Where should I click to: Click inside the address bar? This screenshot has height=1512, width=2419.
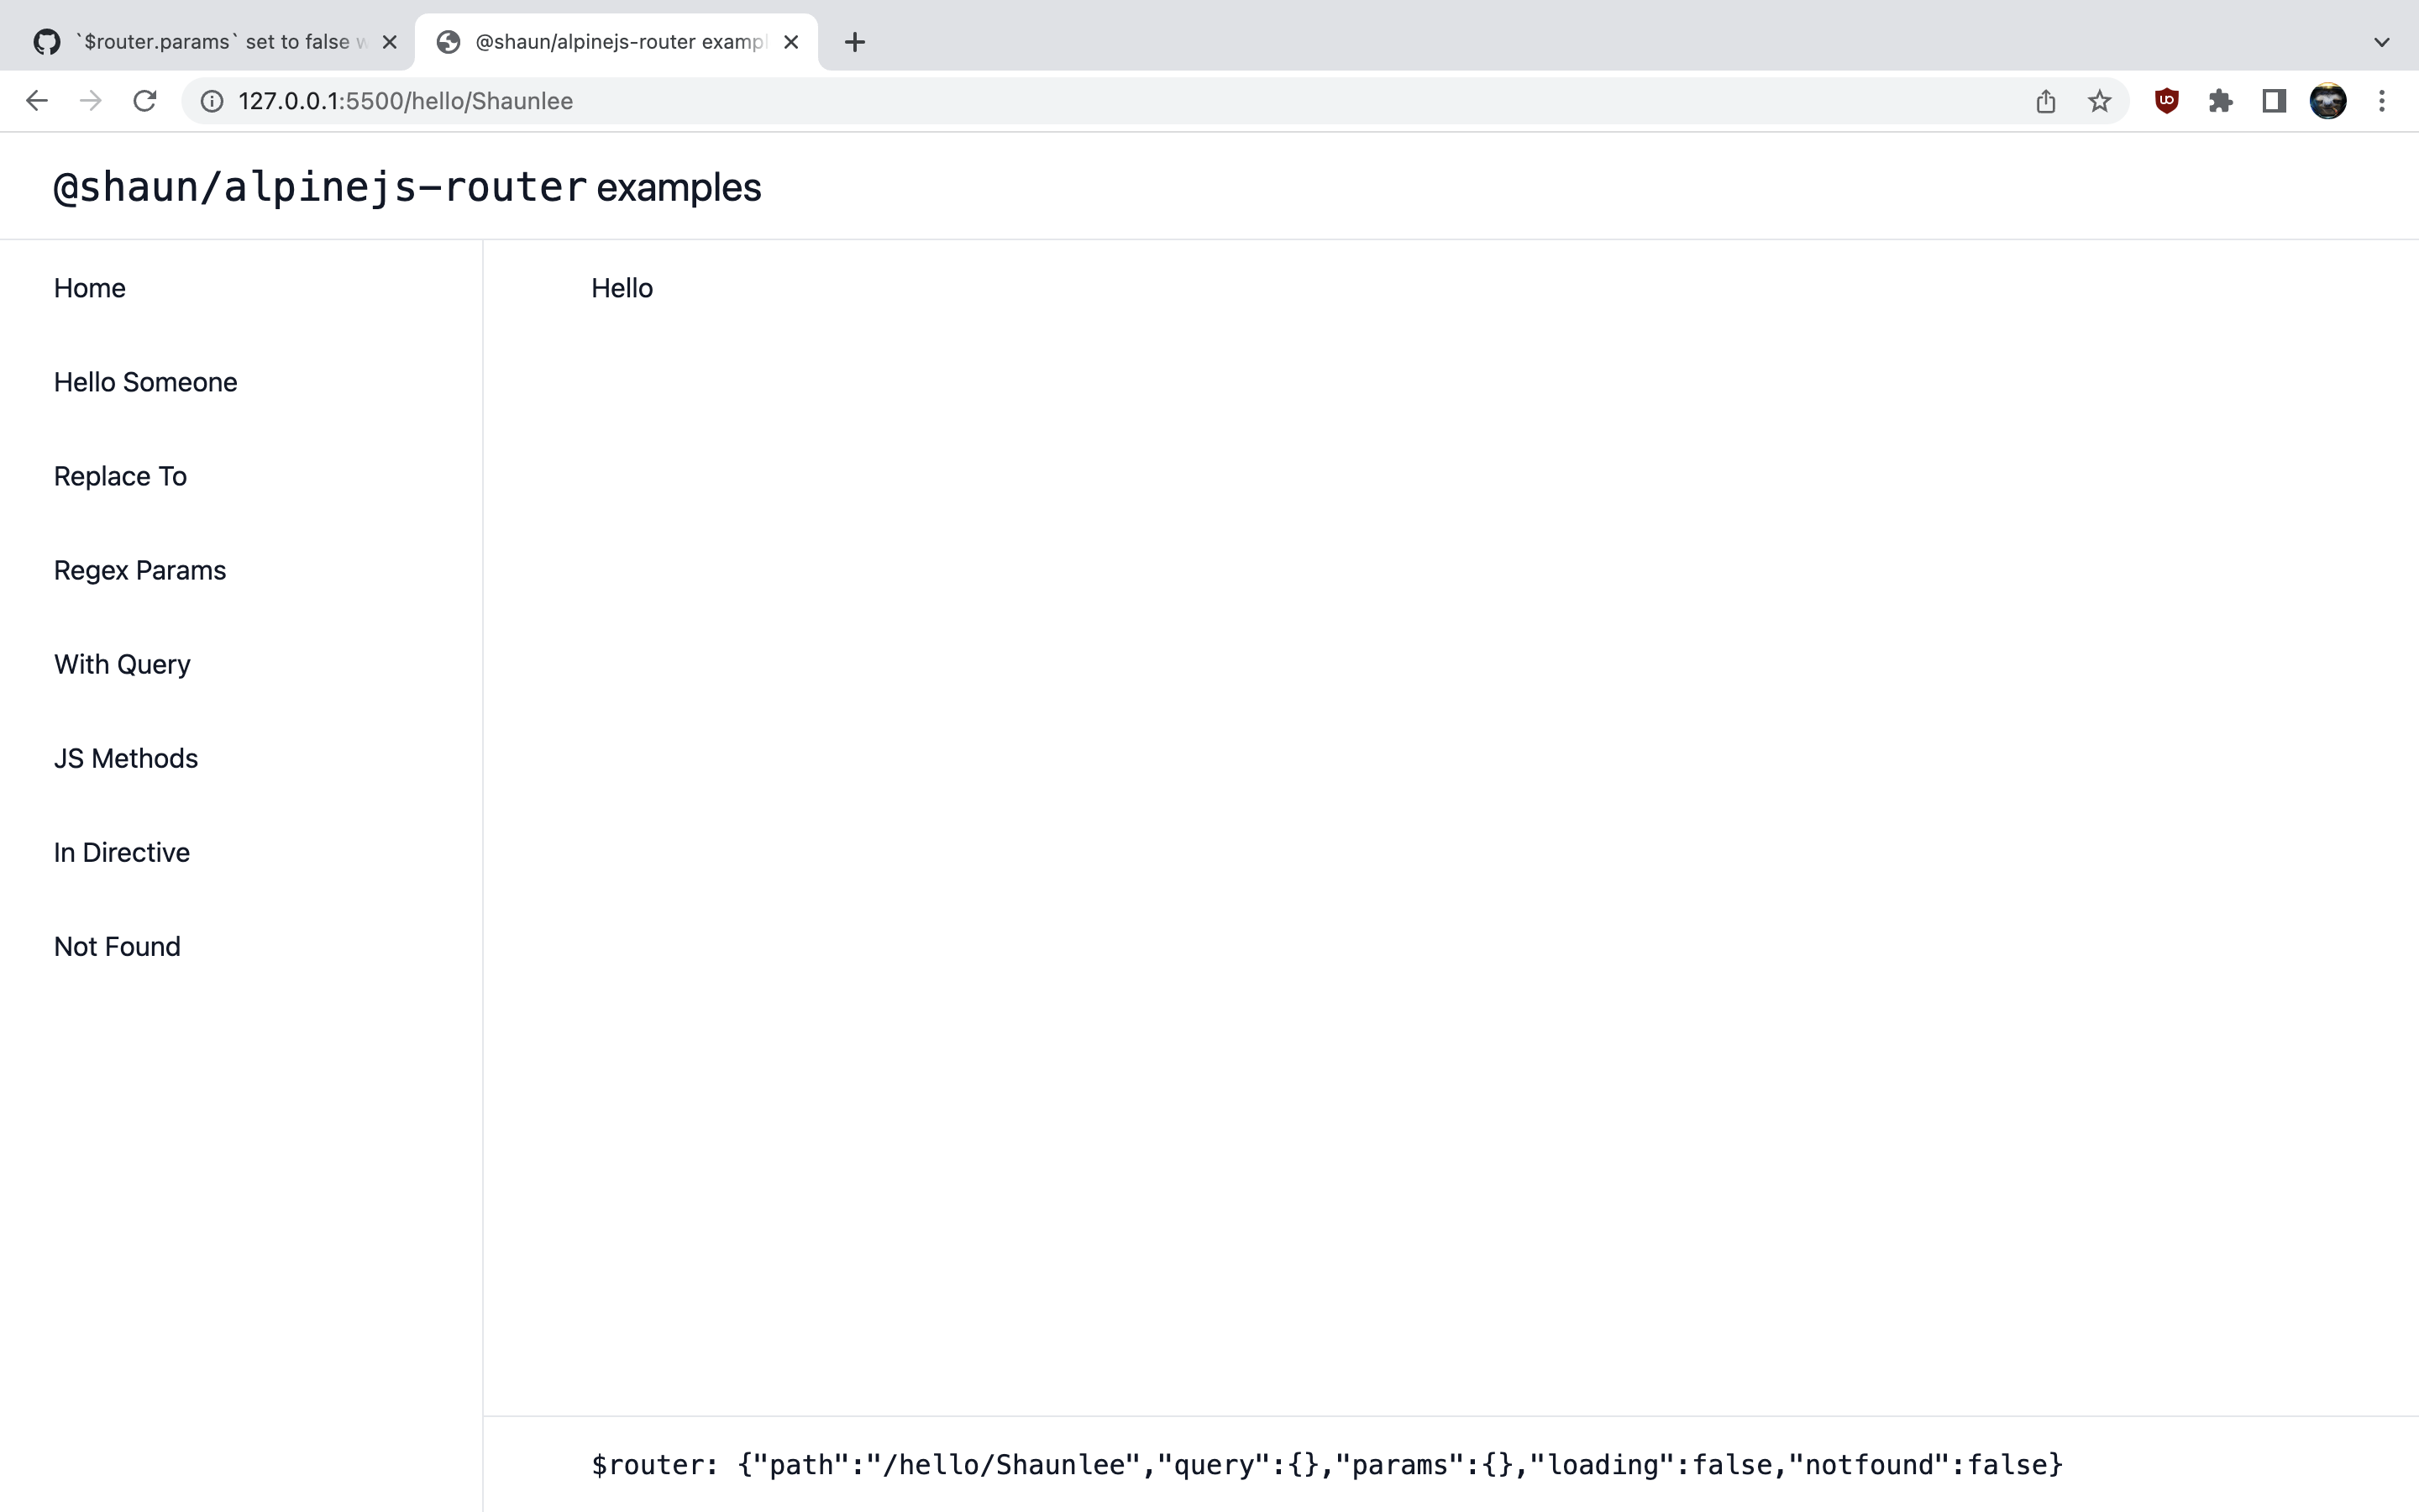point(700,100)
